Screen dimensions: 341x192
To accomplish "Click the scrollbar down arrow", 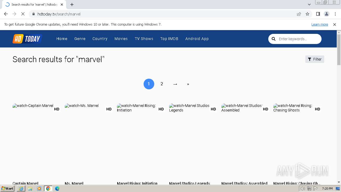I will 339,182.
